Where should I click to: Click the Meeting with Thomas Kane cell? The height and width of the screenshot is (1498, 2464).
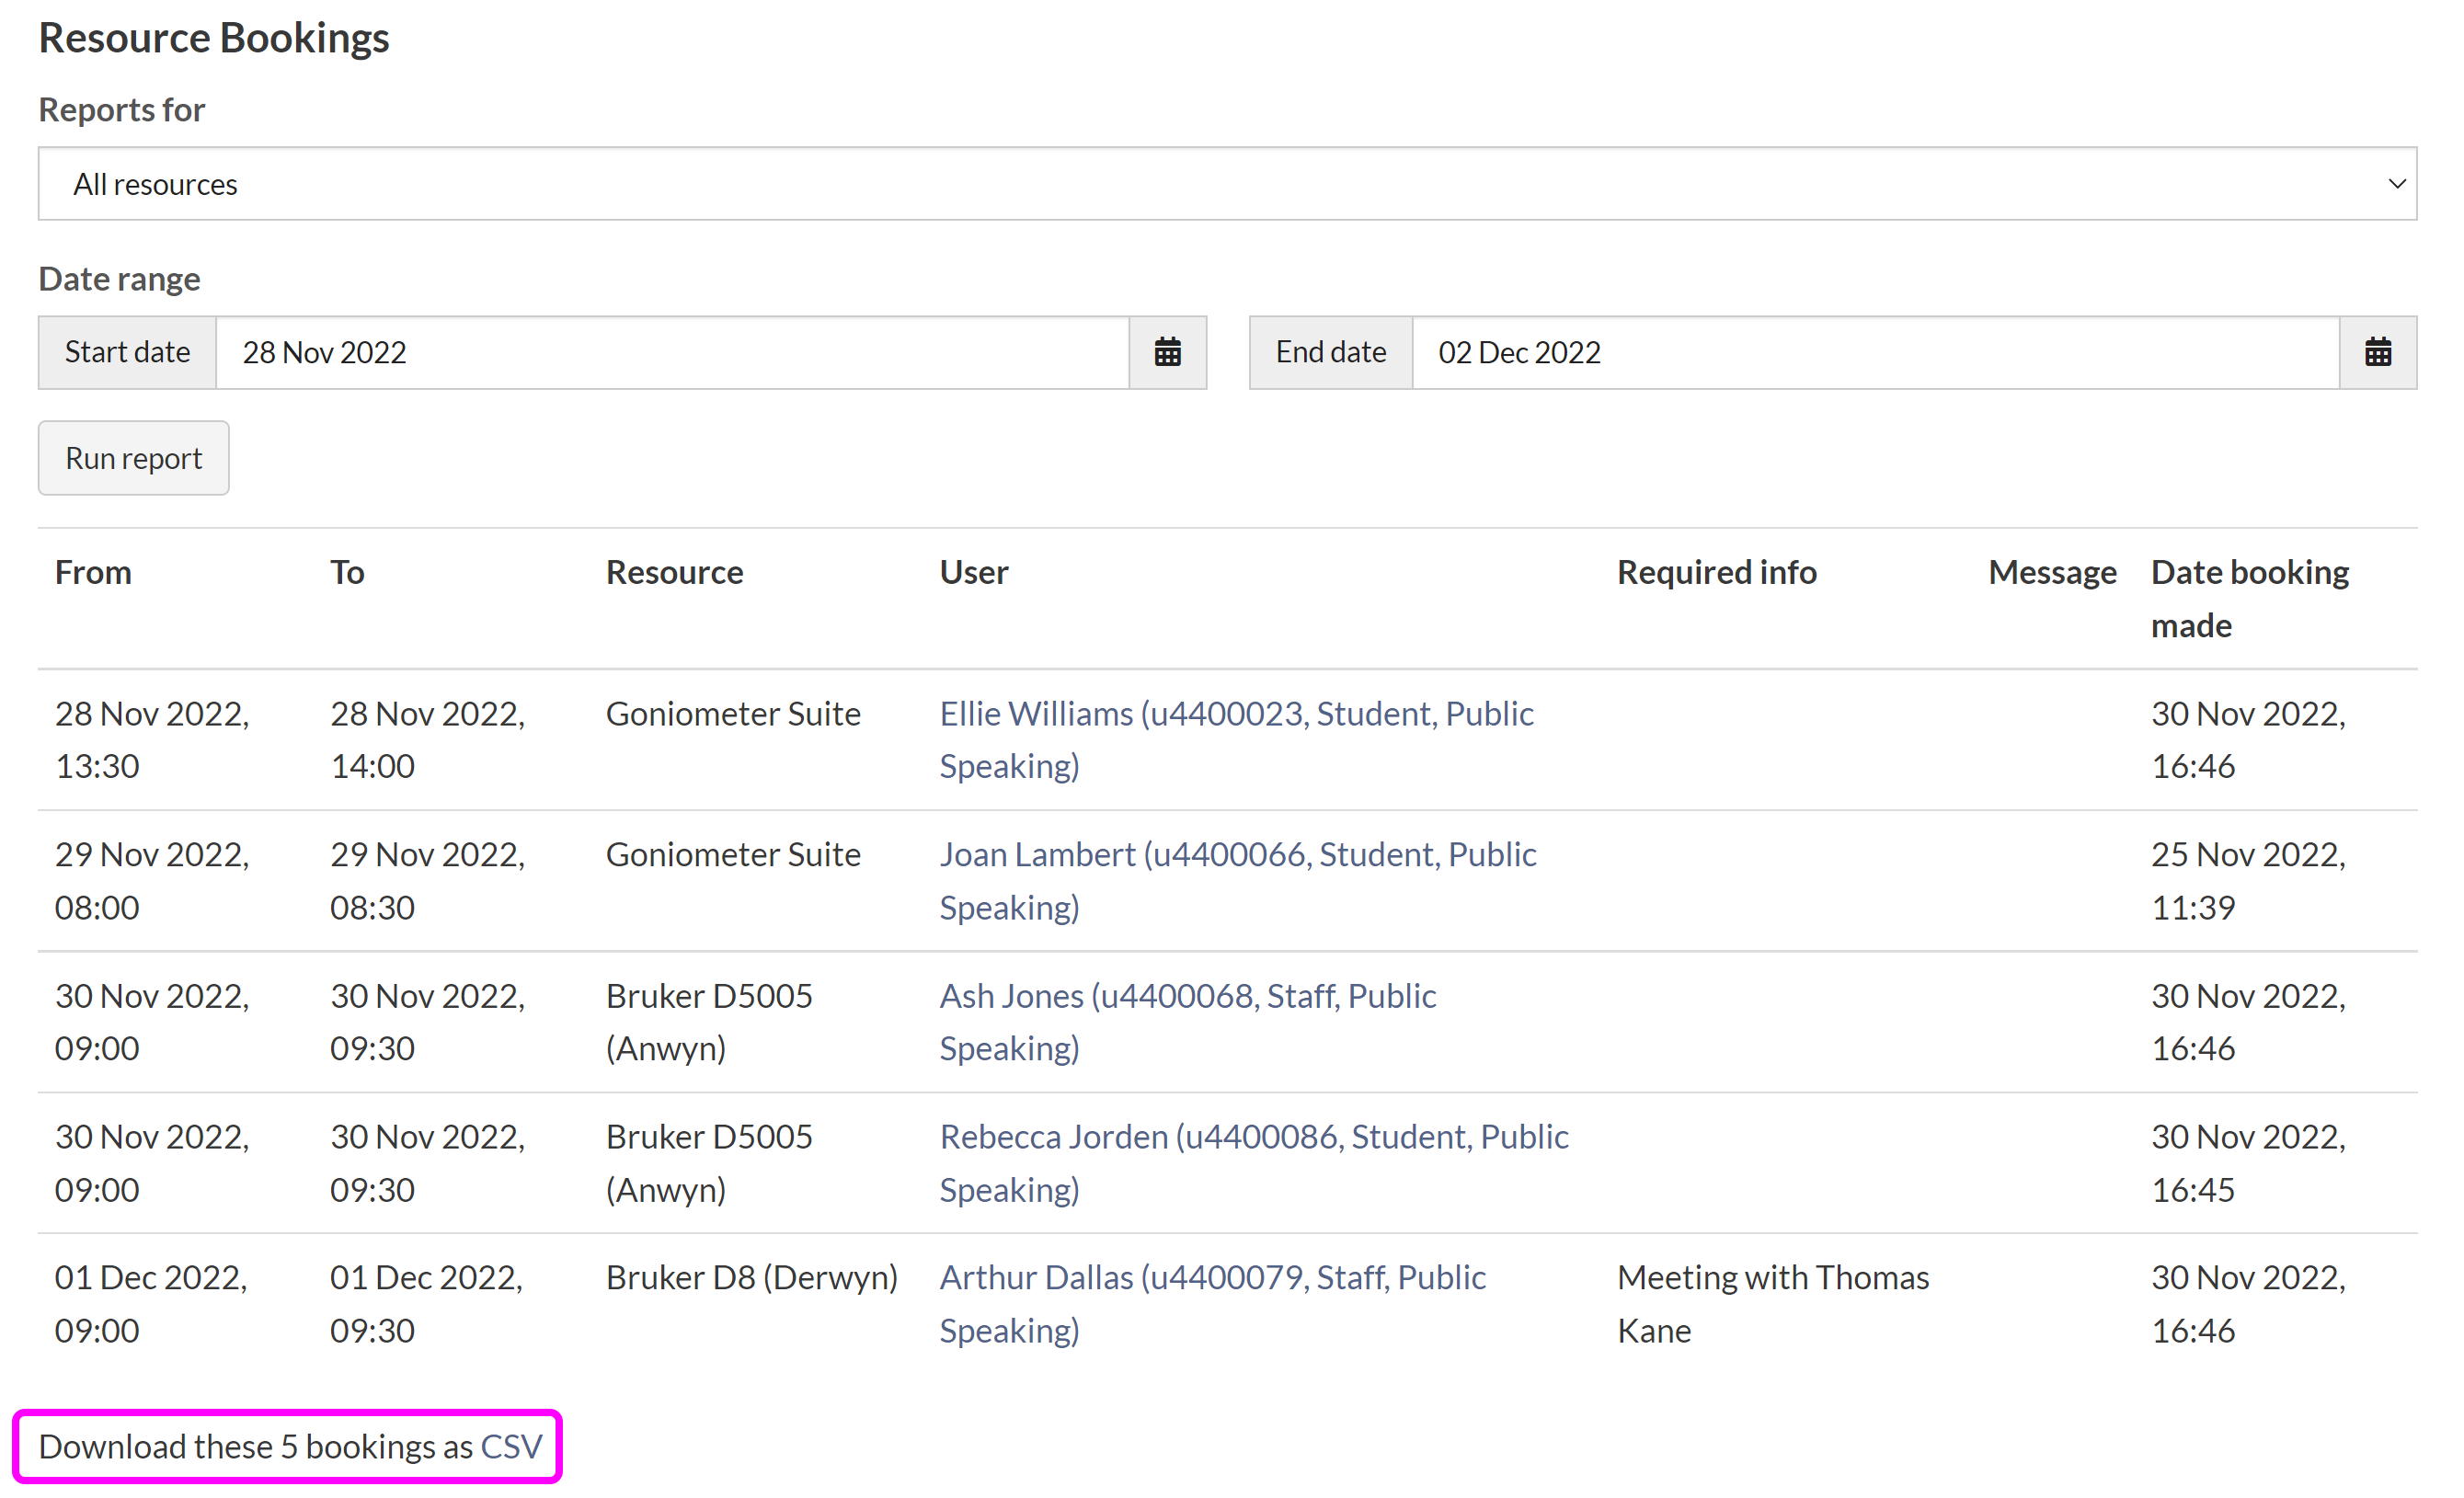pos(1772,1304)
